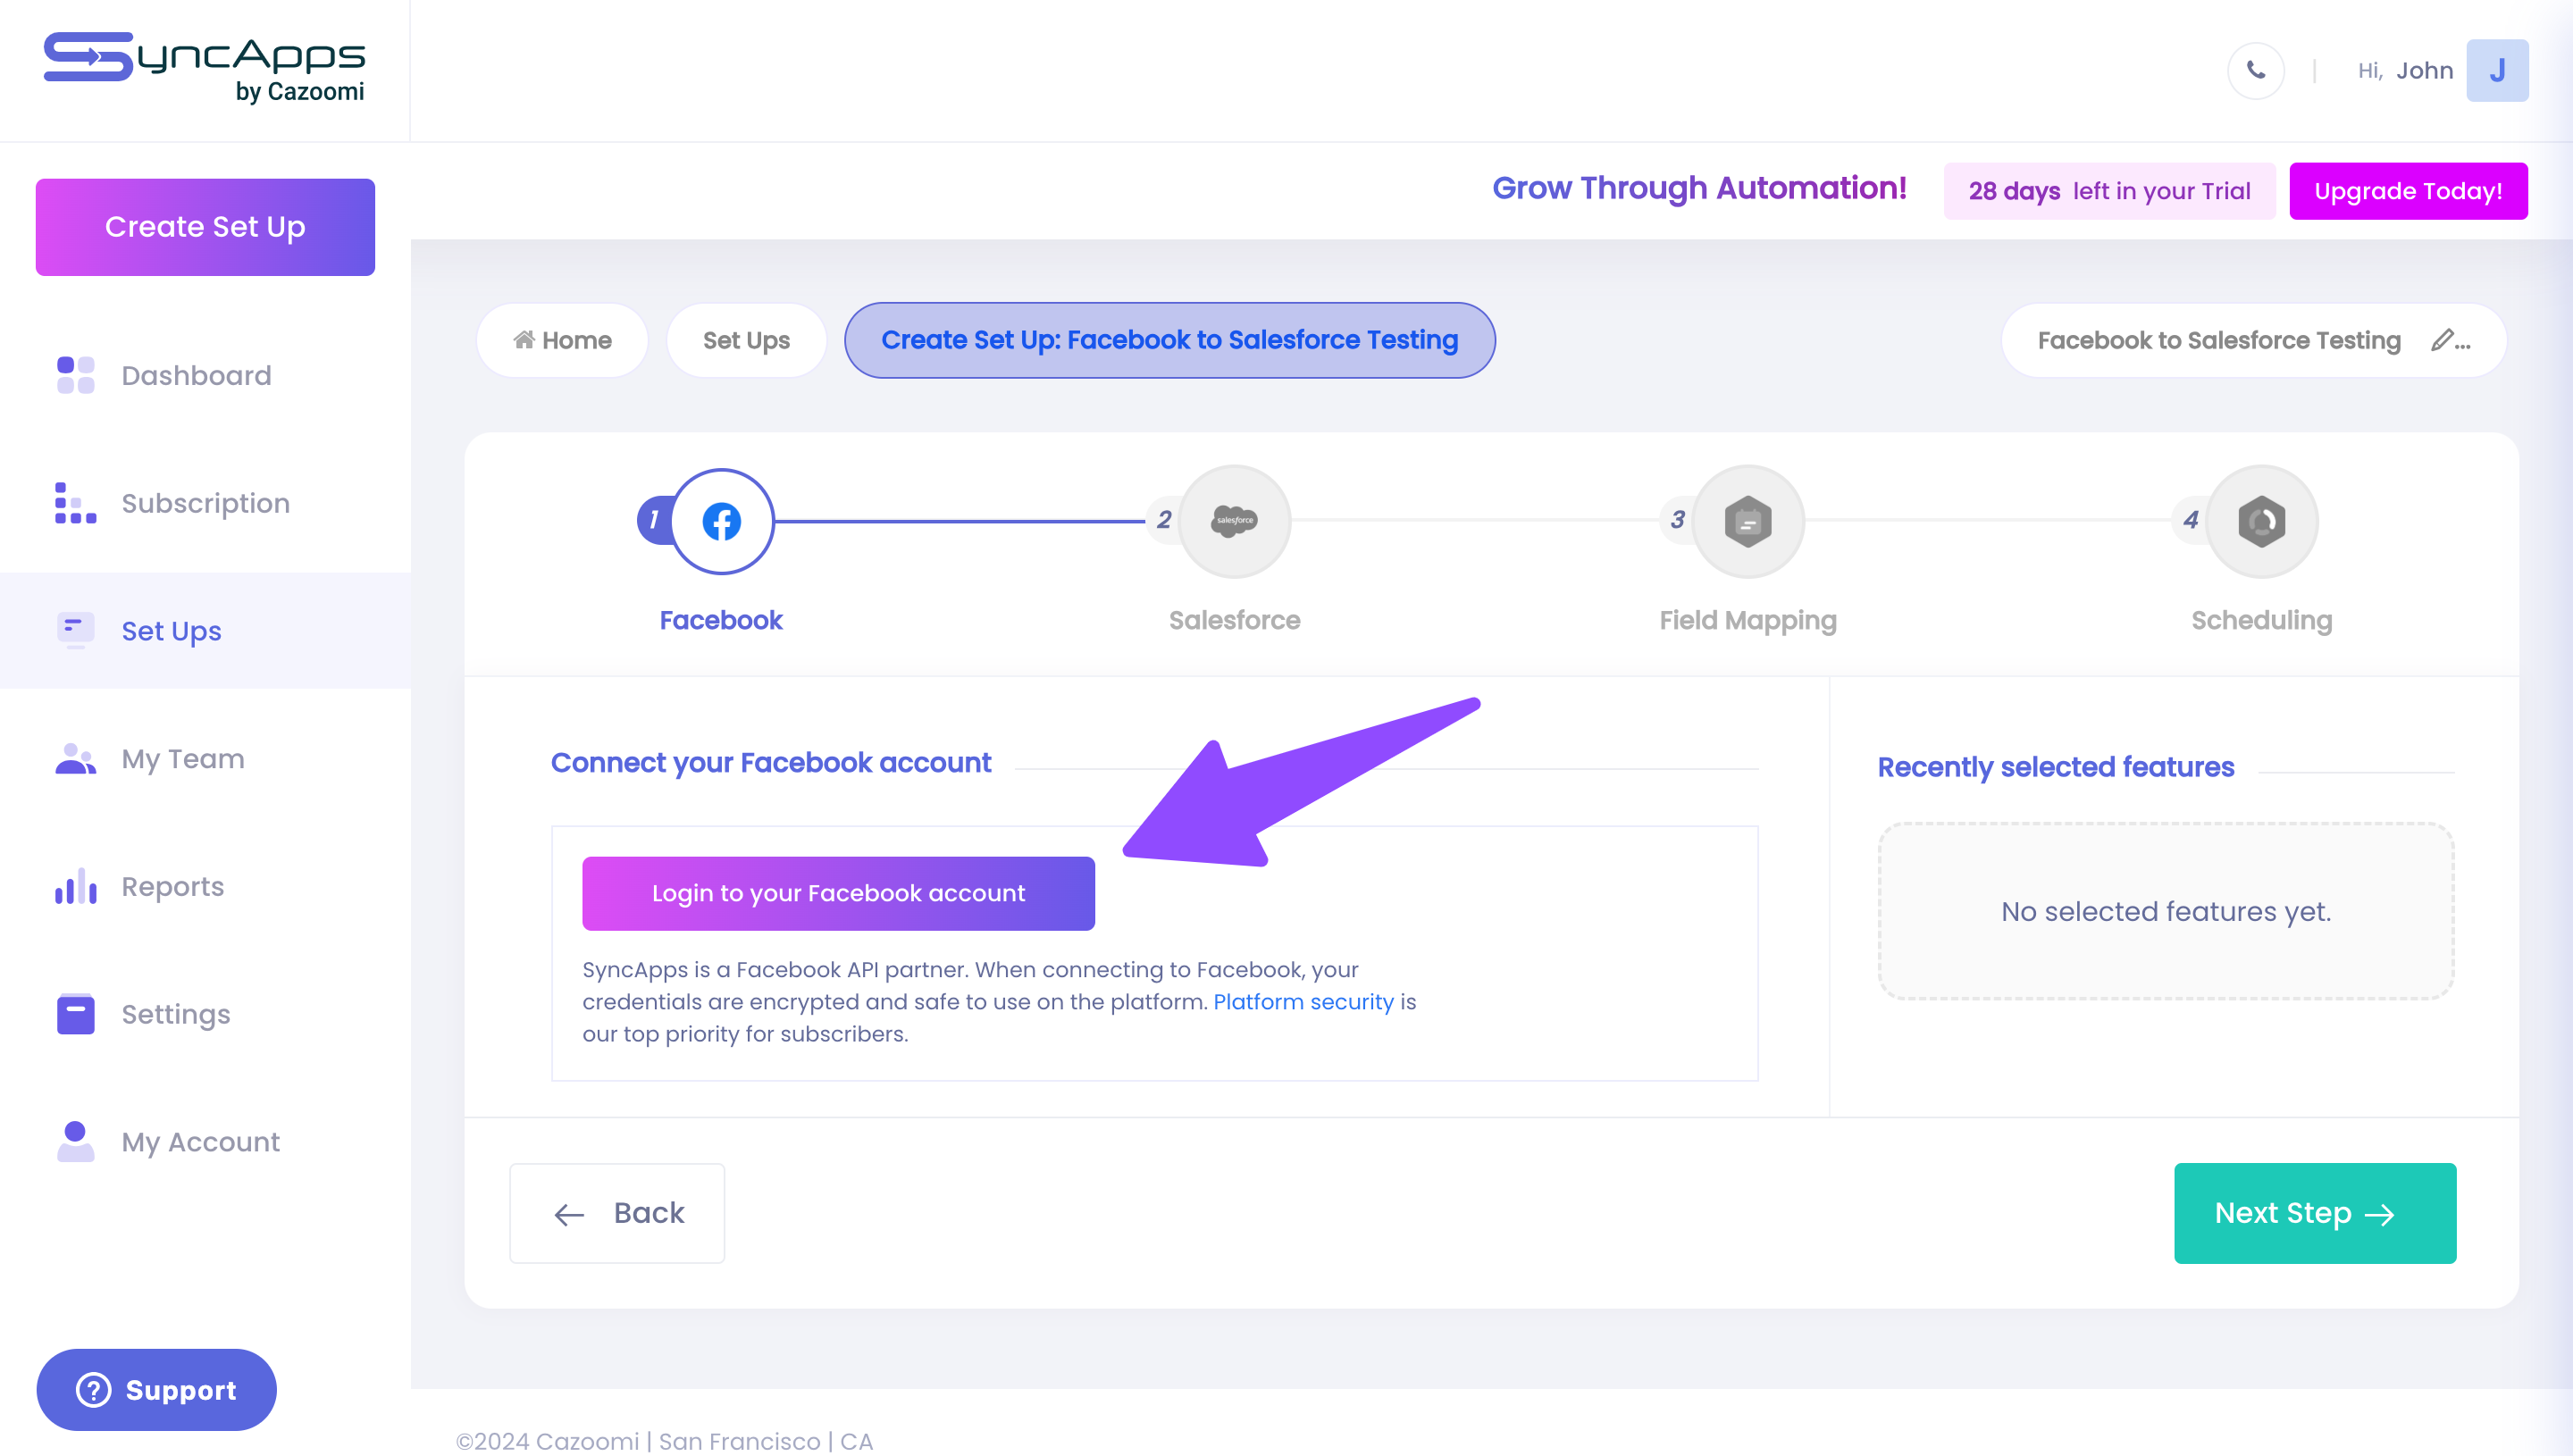Click the My Account person icon
The height and width of the screenshot is (1456, 2573).
pos(75,1141)
